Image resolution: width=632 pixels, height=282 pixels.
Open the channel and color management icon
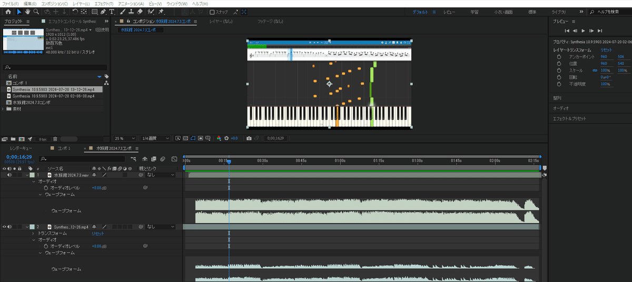[x=219, y=138]
